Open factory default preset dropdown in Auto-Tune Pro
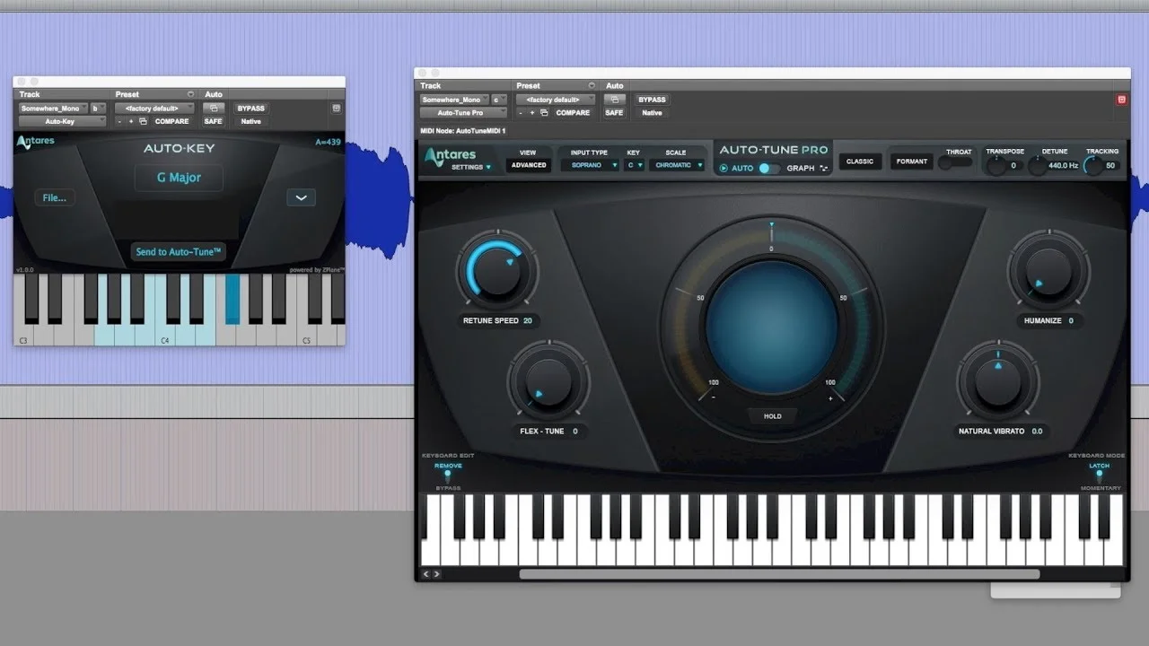The image size is (1149, 646). click(x=556, y=100)
